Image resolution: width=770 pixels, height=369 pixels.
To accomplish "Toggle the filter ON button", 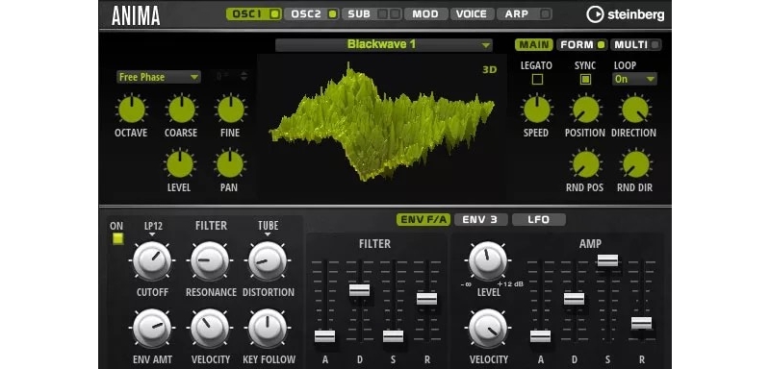I will pyautogui.click(x=117, y=238).
